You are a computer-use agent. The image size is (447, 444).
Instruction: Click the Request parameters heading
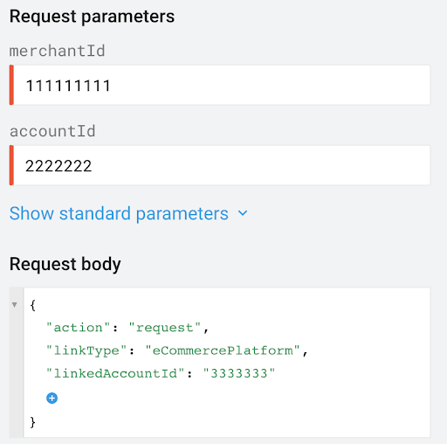(92, 17)
